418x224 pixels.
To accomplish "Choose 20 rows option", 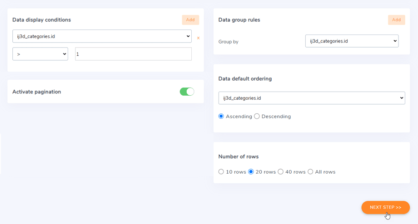I will [251, 172].
